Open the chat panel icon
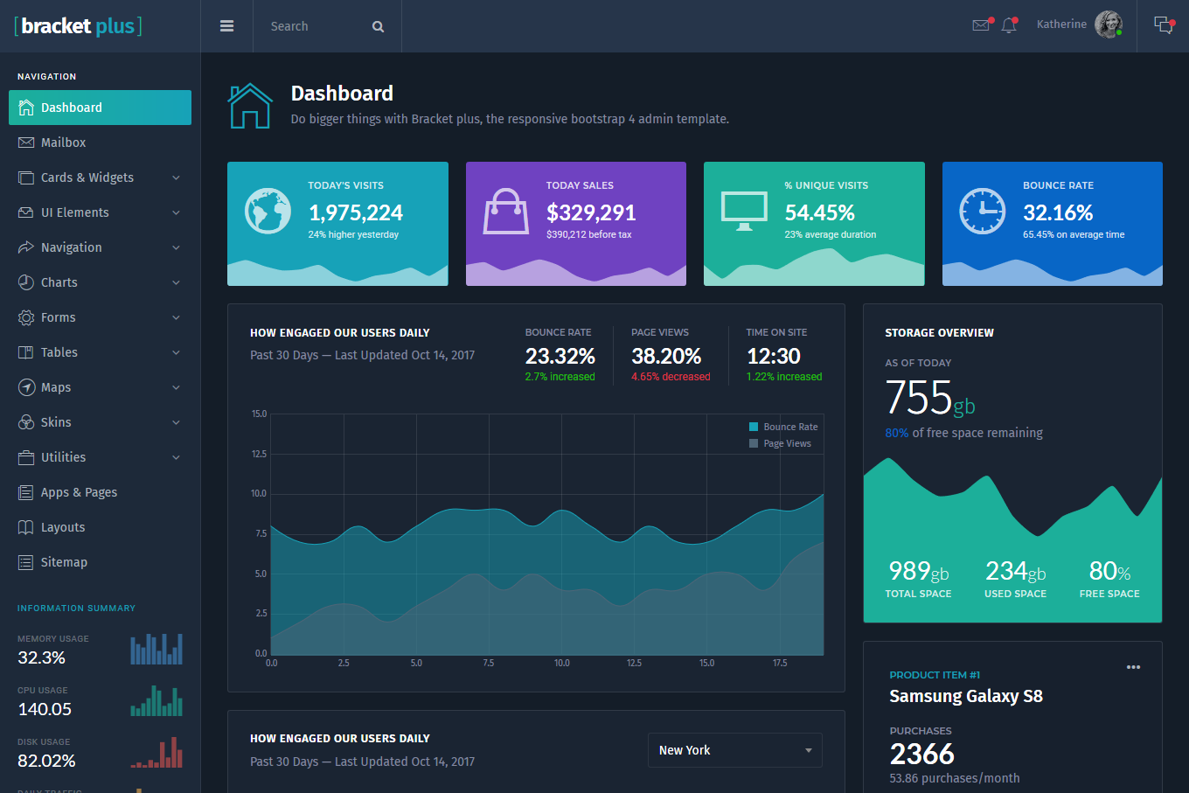The width and height of the screenshot is (1189, 793). pos(1163,25)
